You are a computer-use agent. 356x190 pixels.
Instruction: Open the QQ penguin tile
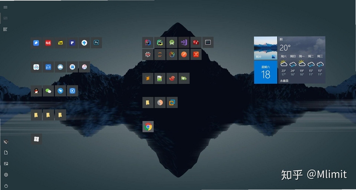pyautogui.click(x=36, y=91)
